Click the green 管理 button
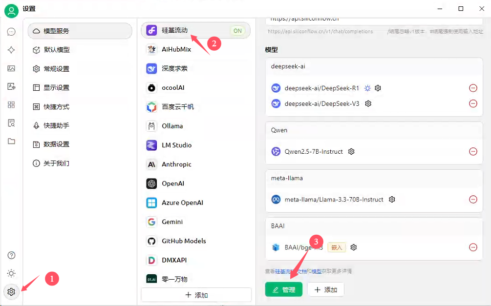The height and width of the screenshot is (306, 491). pos(284,289)
